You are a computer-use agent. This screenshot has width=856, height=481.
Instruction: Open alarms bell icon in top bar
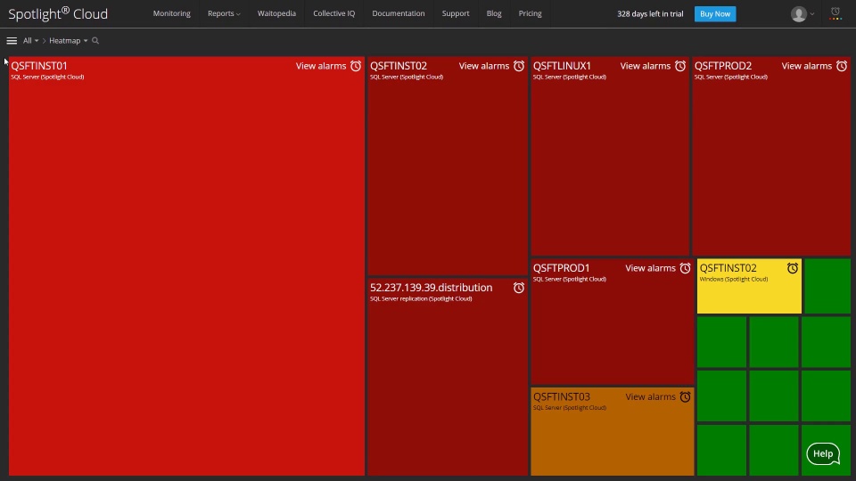pyautogui.click(x=835, y=13)
